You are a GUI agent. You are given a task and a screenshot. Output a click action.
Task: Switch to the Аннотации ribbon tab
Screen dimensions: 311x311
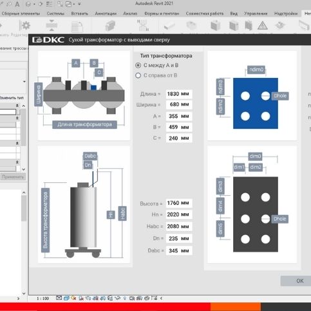coord(106,14)
